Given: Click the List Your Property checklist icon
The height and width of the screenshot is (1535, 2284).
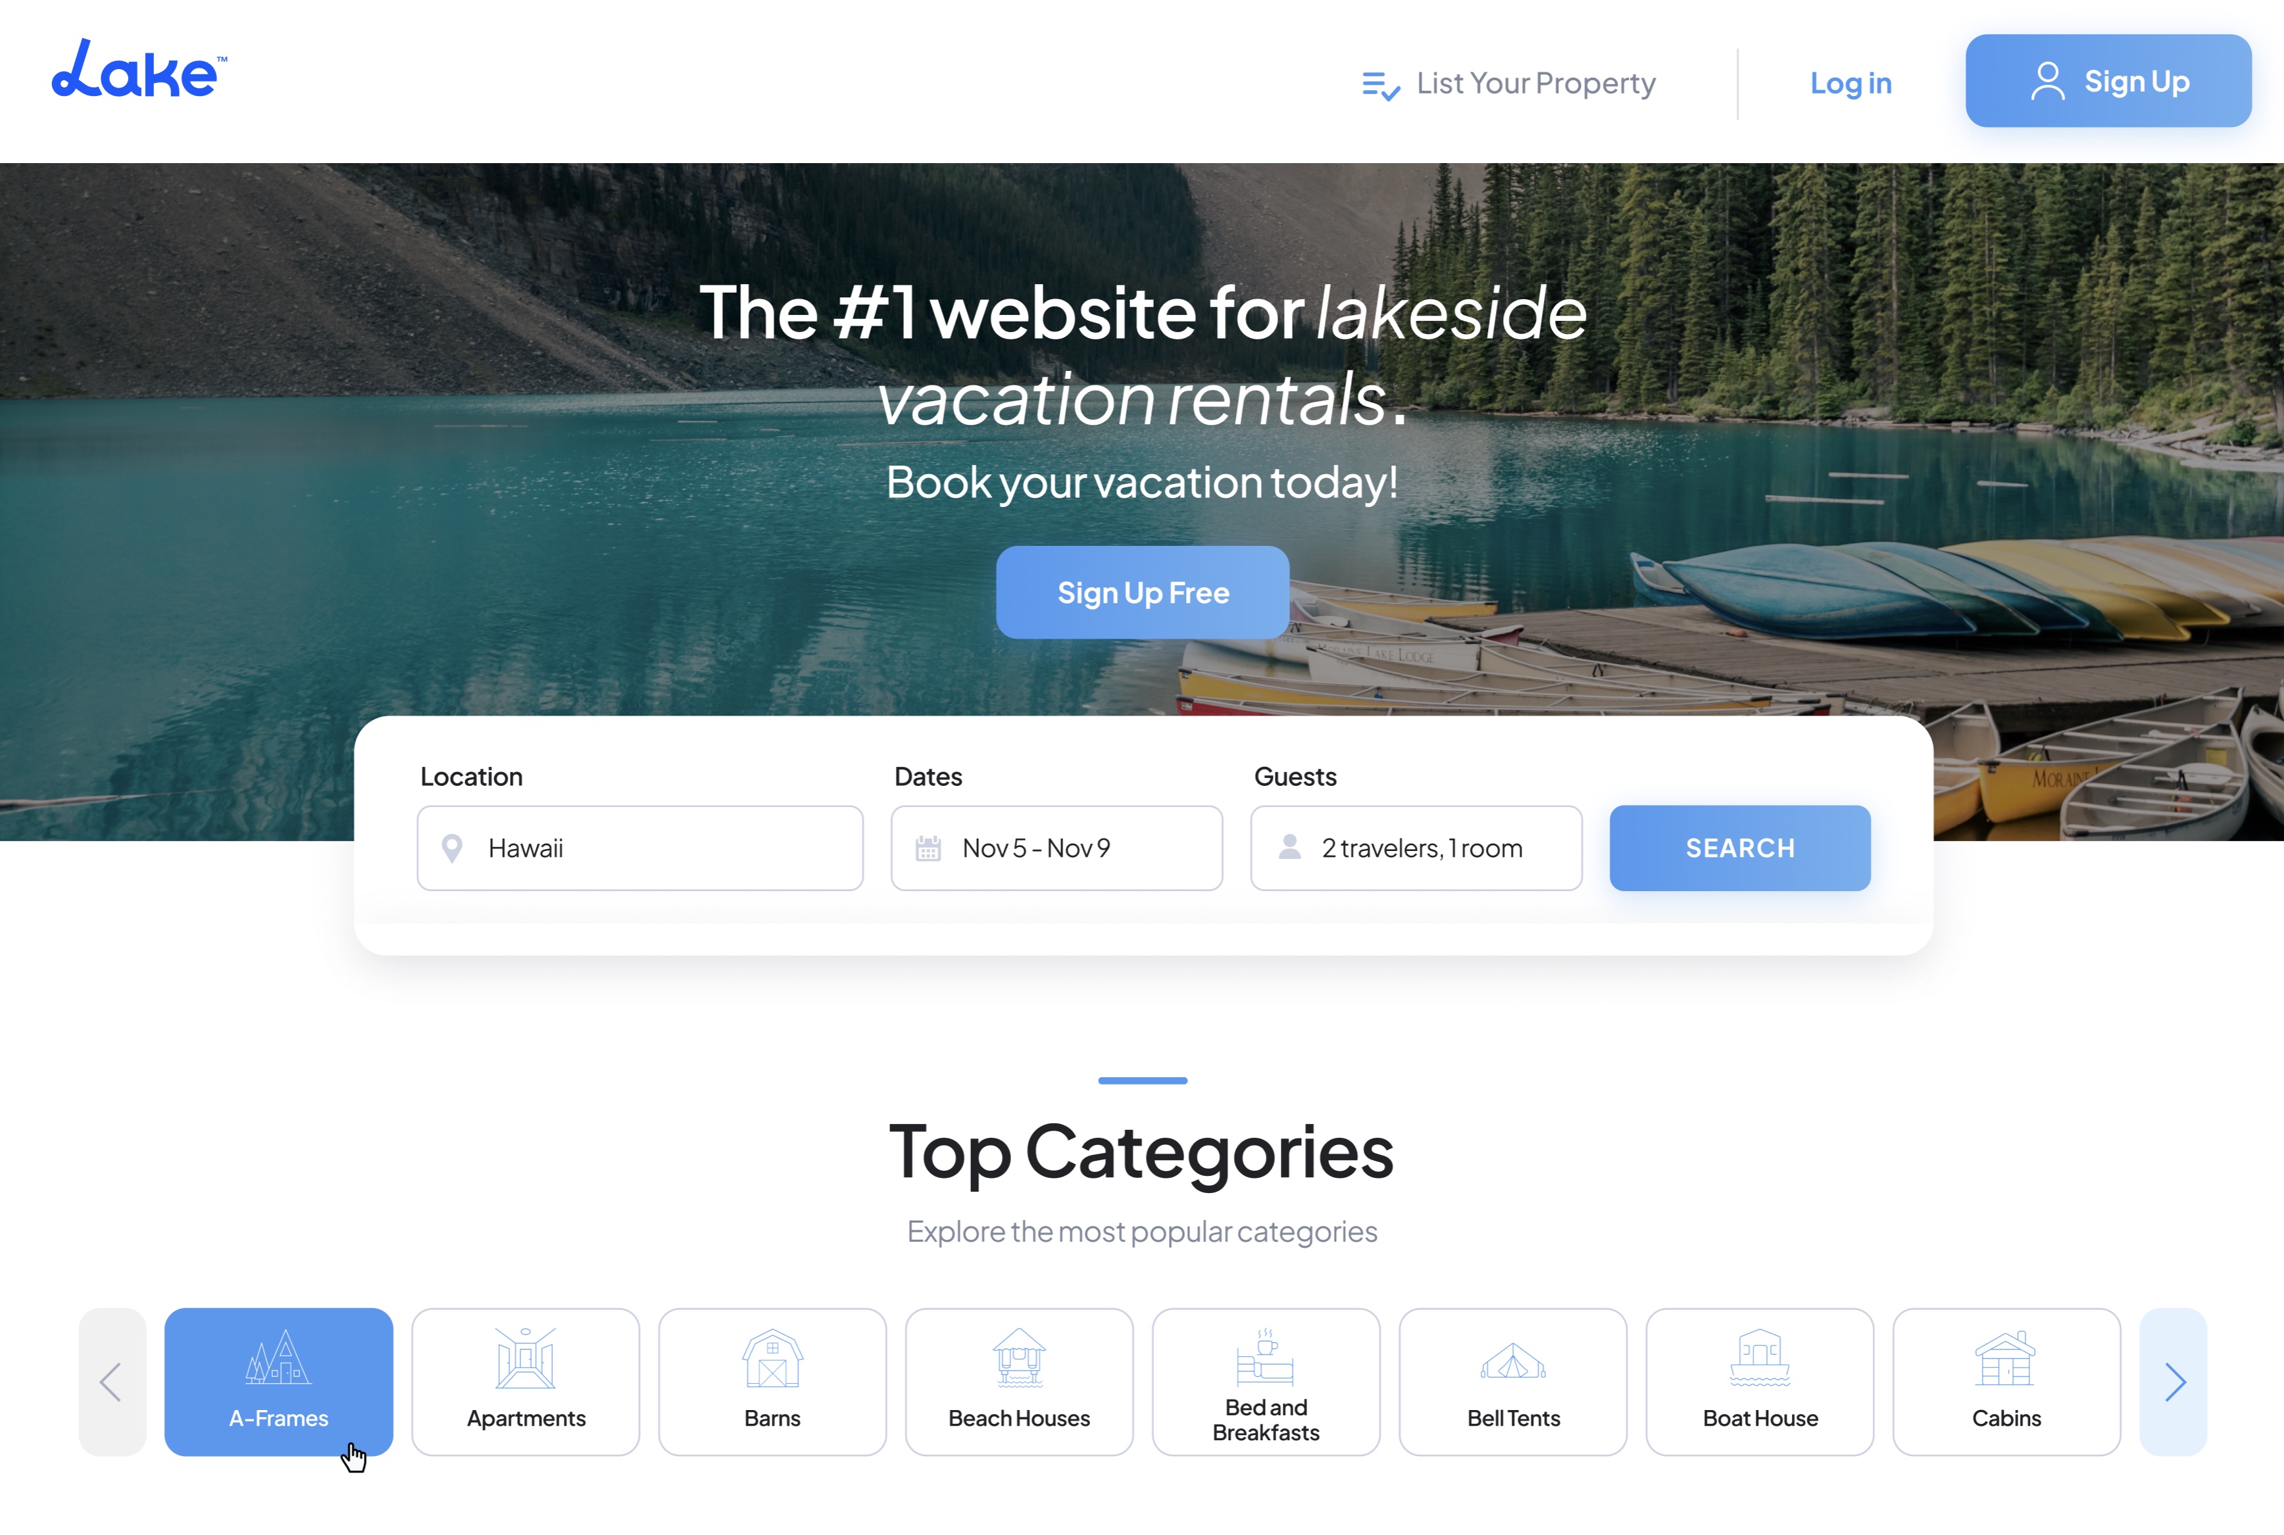Looking at the screenshot, I should click(1380, 85).
